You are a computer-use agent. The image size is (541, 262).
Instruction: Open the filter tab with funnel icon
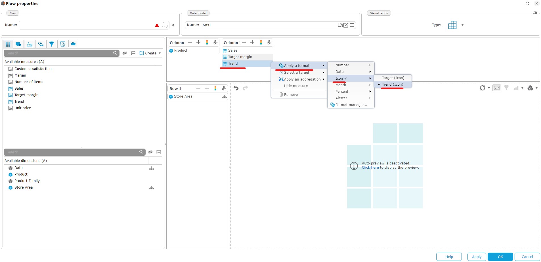pyautogui.click(x=51, y=44)
